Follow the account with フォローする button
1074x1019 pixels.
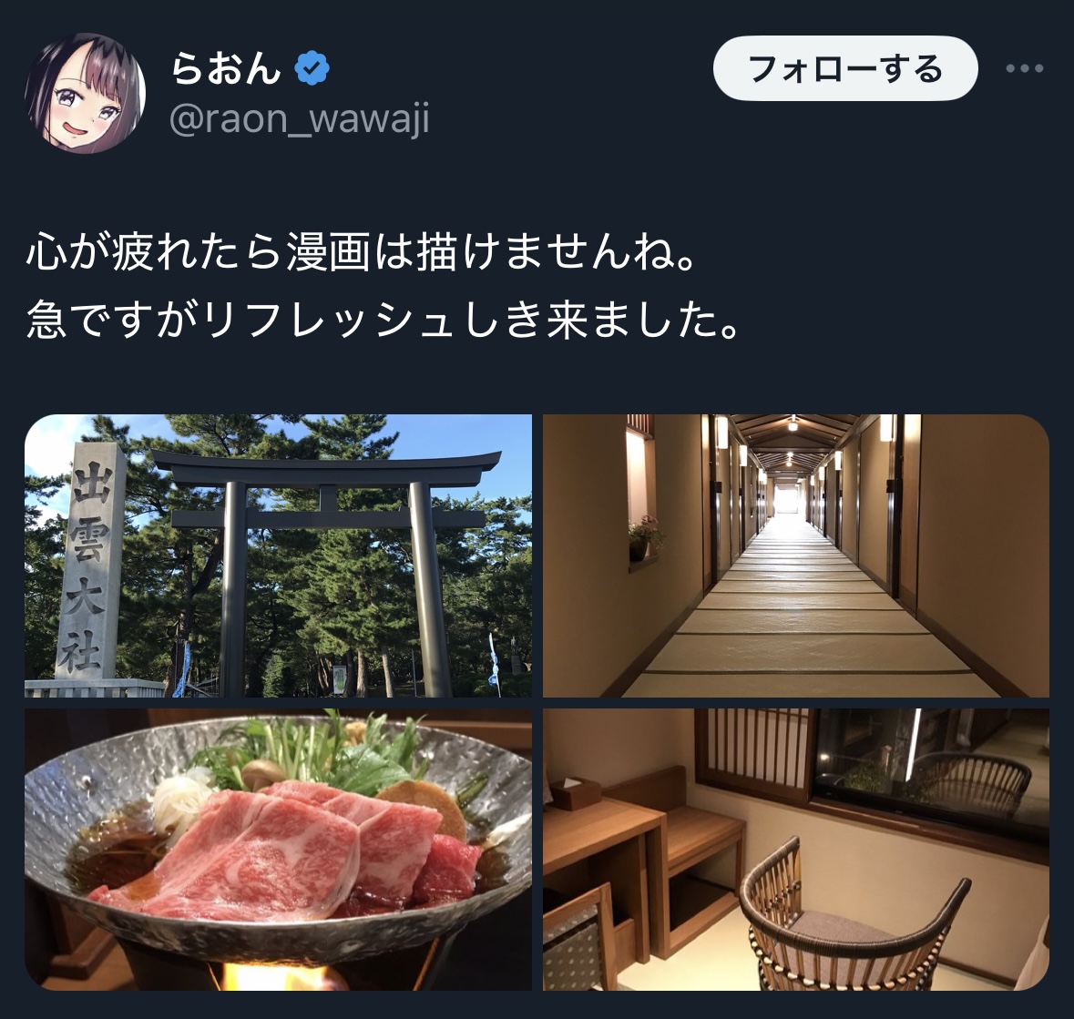[845, 68]
